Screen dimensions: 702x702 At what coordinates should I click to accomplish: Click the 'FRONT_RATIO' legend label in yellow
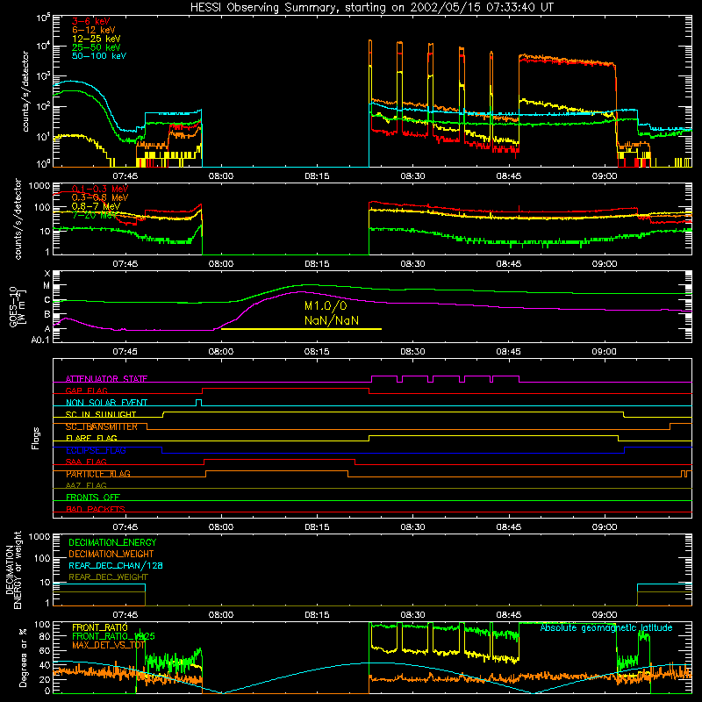(x=100, y=627)
